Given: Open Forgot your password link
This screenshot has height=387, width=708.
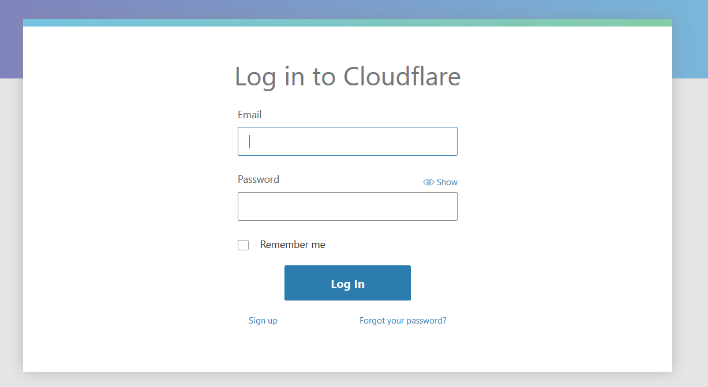Looking at the screenshot, I should [403, 321].
